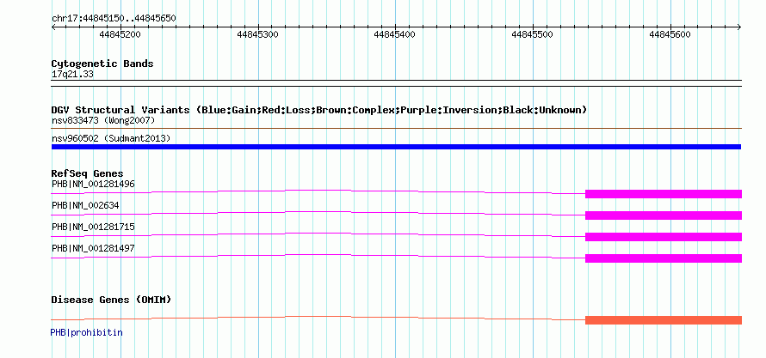The image size is (766, 358).
Task: Click variant label nsv833473 (Wong2007)
Action: [x=103, y=120]
